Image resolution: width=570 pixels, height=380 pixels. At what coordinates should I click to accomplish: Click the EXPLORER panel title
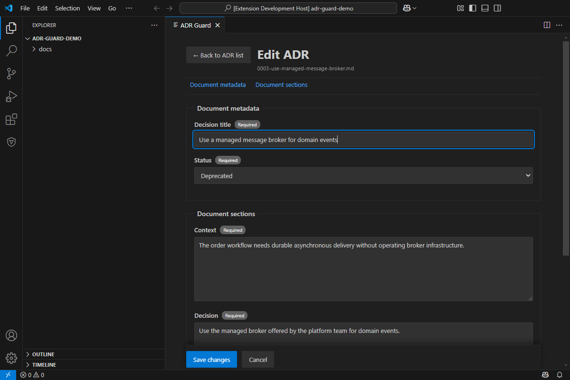(x=44, y=25)
